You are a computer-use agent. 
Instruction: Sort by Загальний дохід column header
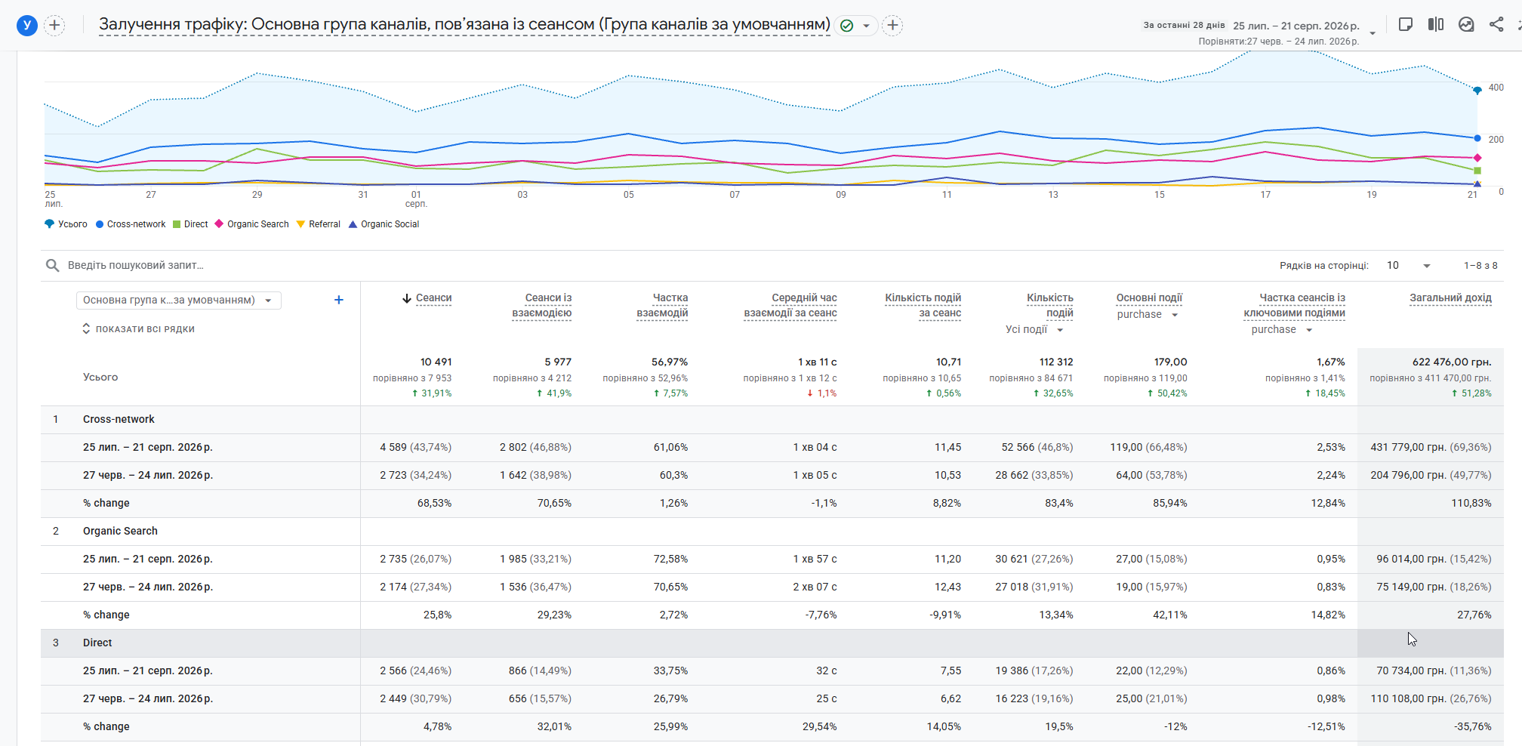point(1450,298)
